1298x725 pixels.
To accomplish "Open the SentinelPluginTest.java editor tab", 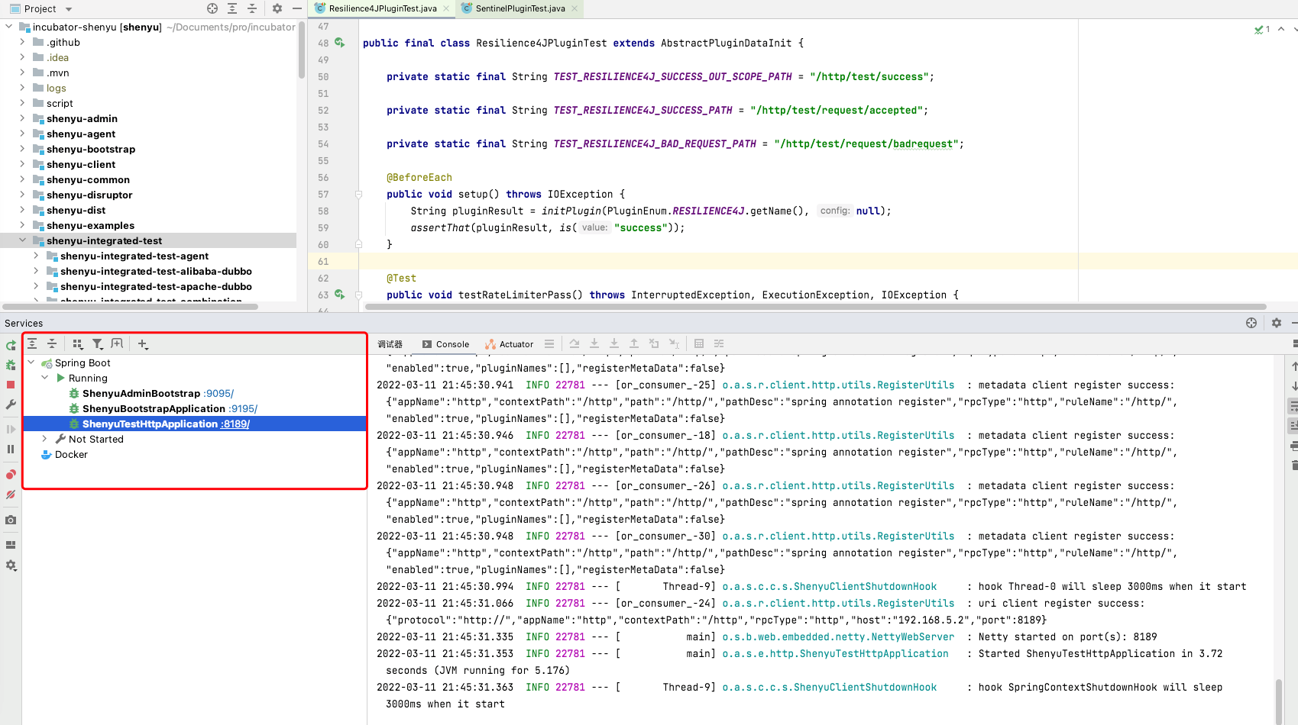I will 520,8.
